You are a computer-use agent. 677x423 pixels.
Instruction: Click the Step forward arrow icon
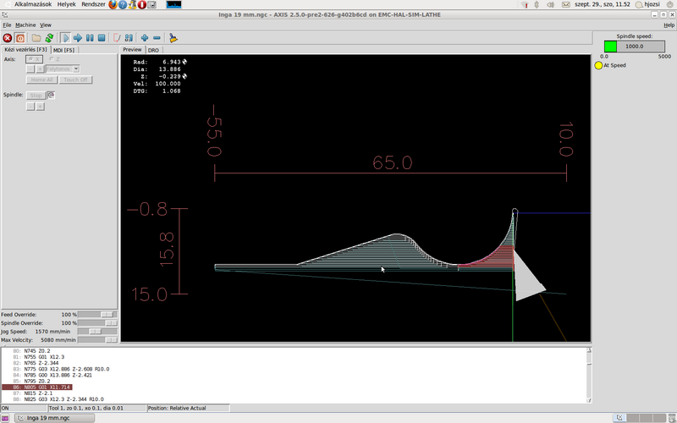[77, 38]
